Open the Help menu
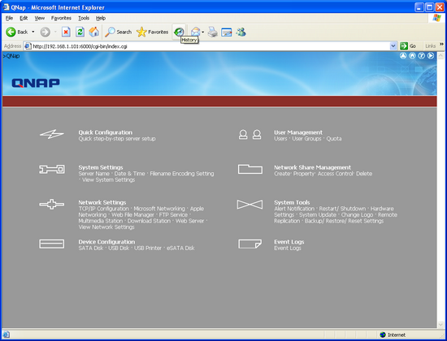This screenshot has height=341, width=447. 101,18
